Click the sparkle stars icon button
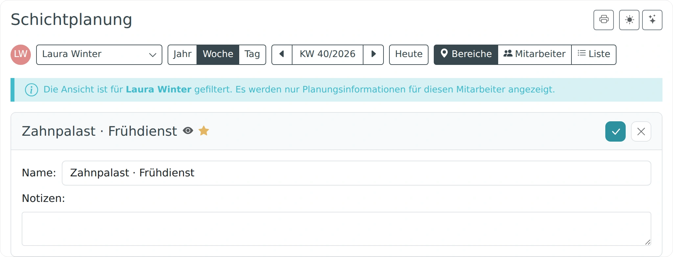The height and width of the screenshot is (257, 673). click(x=652, y=20)
